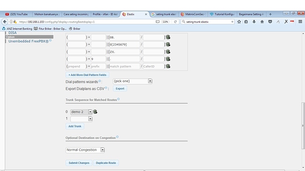Switch to the Mohon bantuanya tab
Viewport: 305px width, 171px height.
pyautogui.click(x=47, y=14)
